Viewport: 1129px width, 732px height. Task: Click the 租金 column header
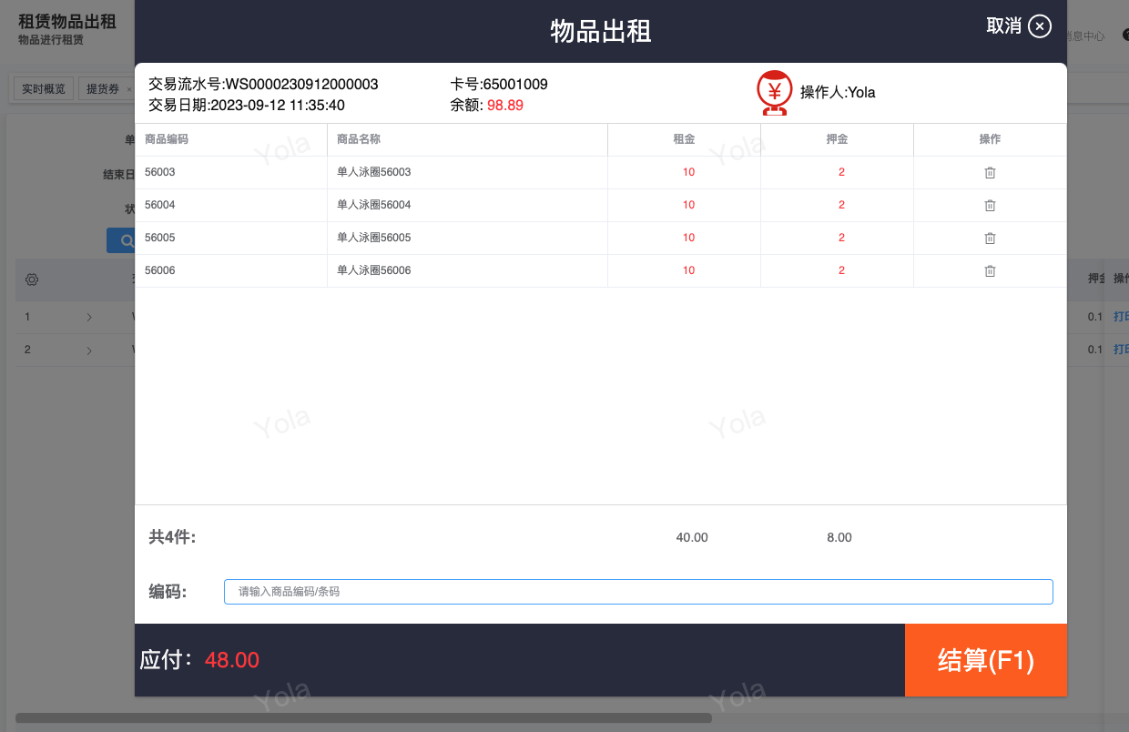tap(684, 139)
